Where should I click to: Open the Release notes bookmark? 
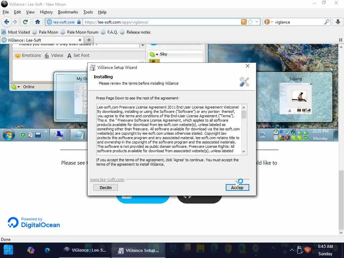[x=135, y=32]
